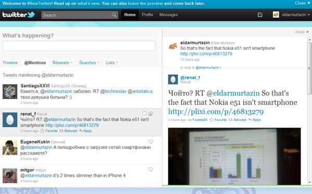312x194 pixels.
Task: Click inside the What's happening tweet box
Action: click(79, 46)
